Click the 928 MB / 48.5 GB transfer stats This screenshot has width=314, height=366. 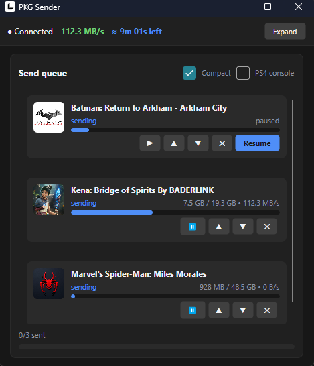pyautogui.click(x=239, y=287)
